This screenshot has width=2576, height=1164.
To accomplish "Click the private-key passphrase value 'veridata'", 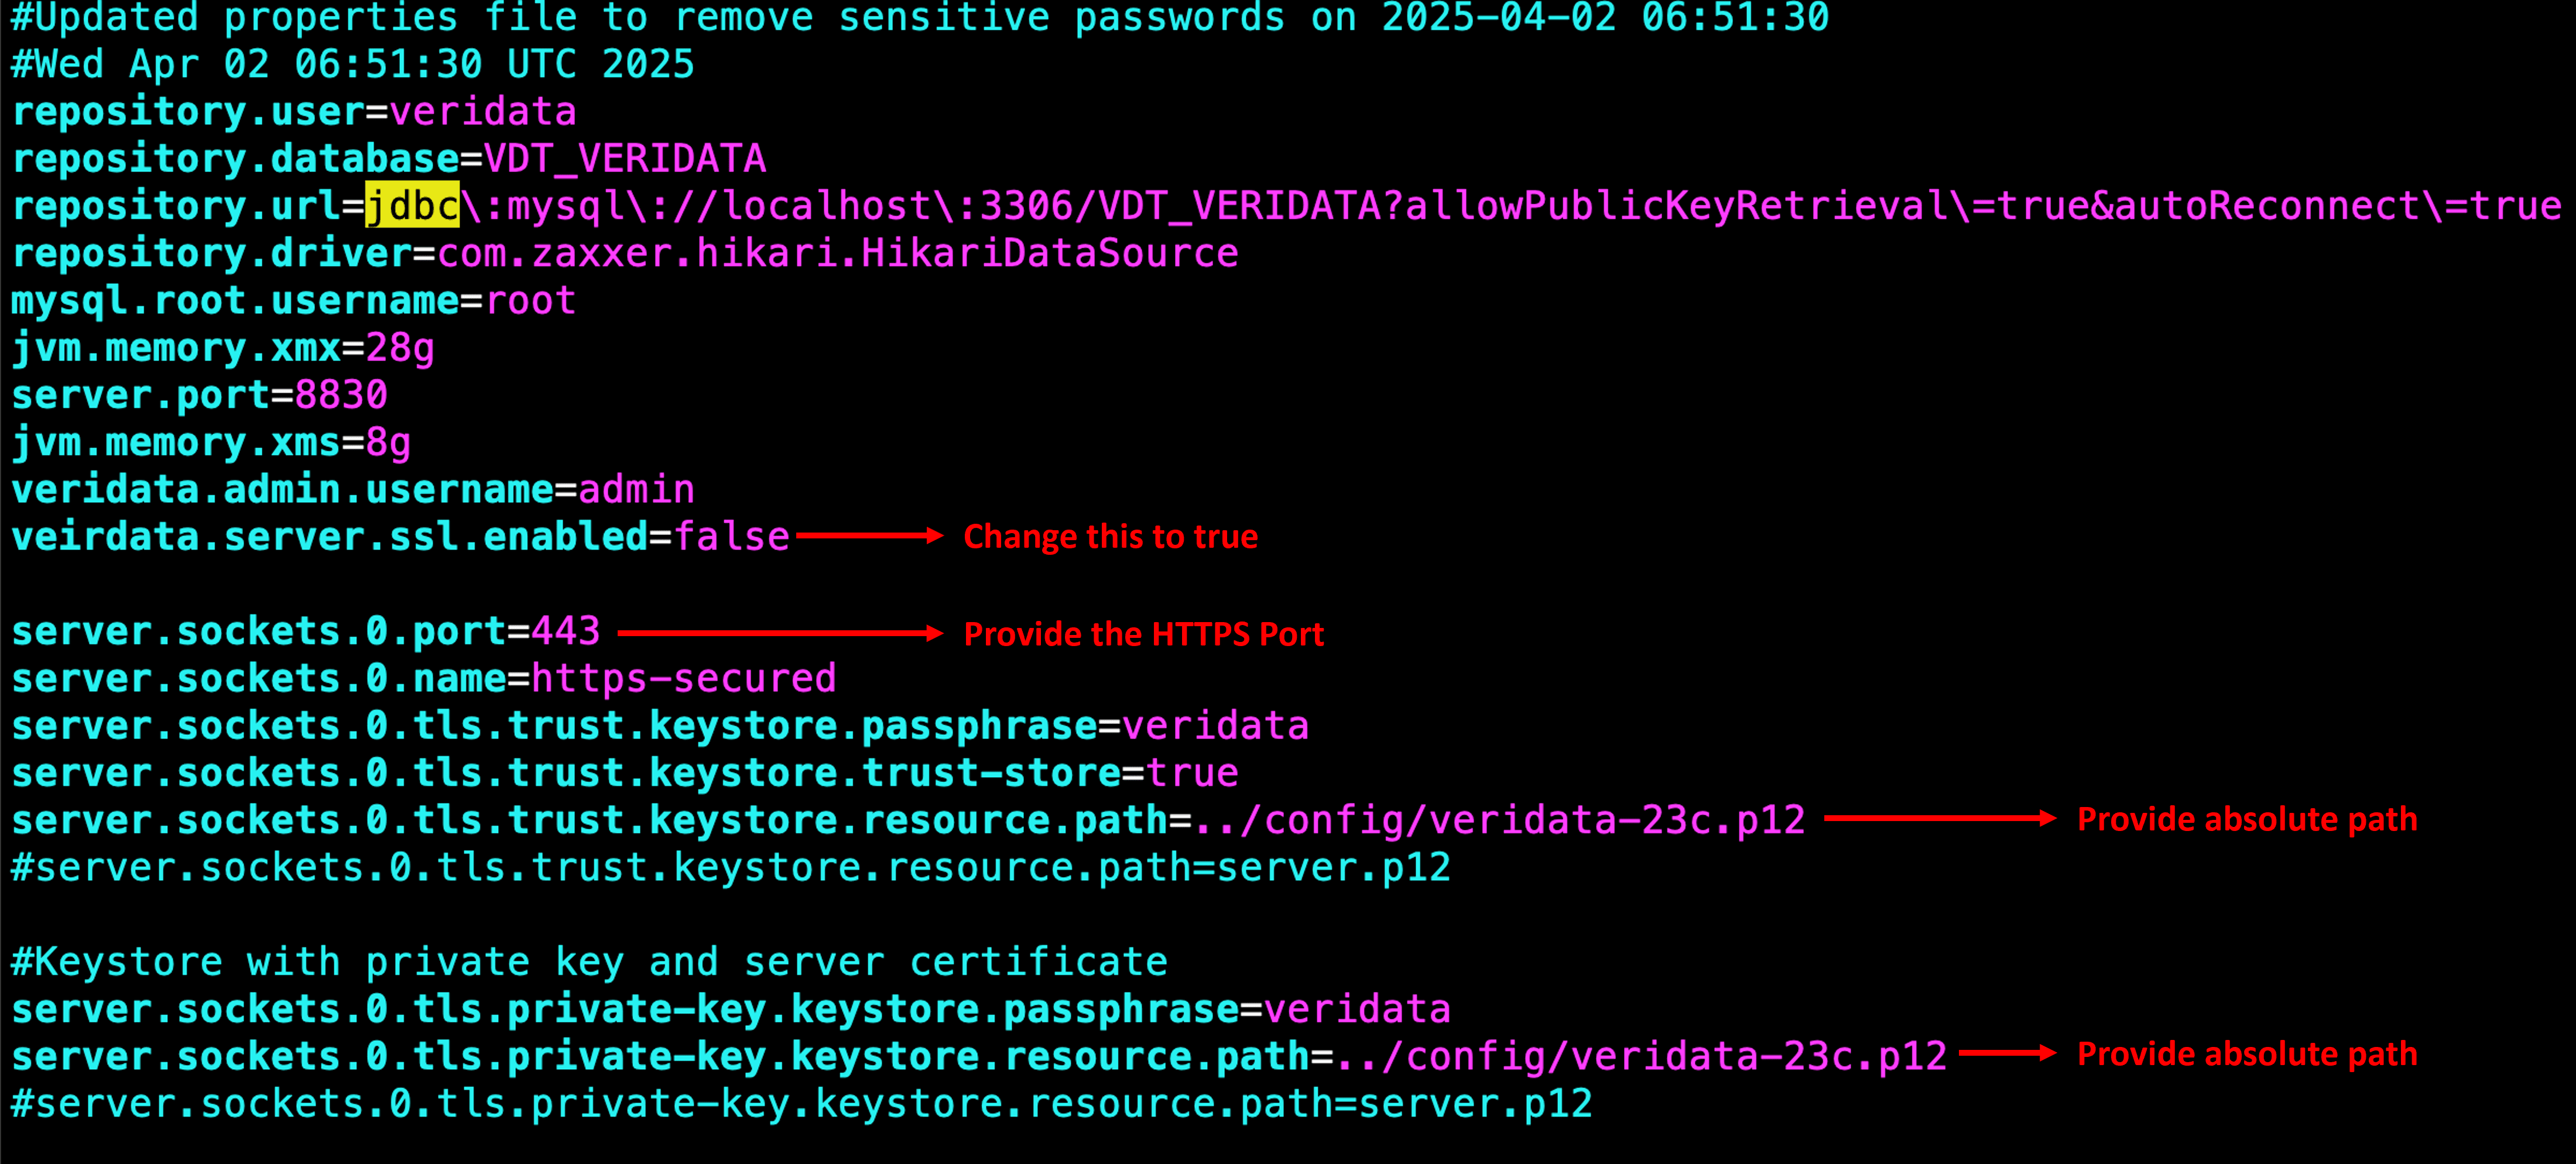I will coord(1358,1009).
